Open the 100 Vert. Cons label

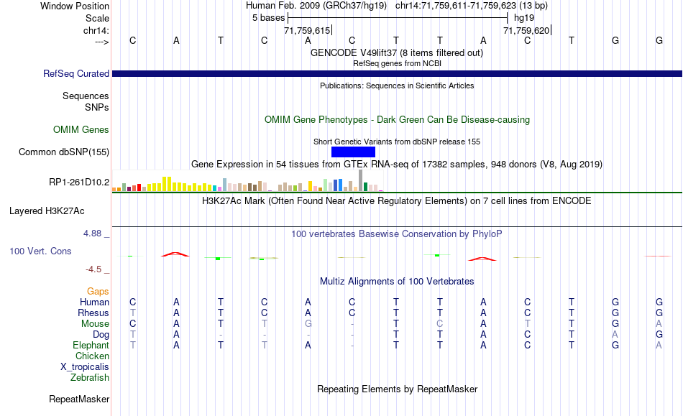[x=40, y=251]
